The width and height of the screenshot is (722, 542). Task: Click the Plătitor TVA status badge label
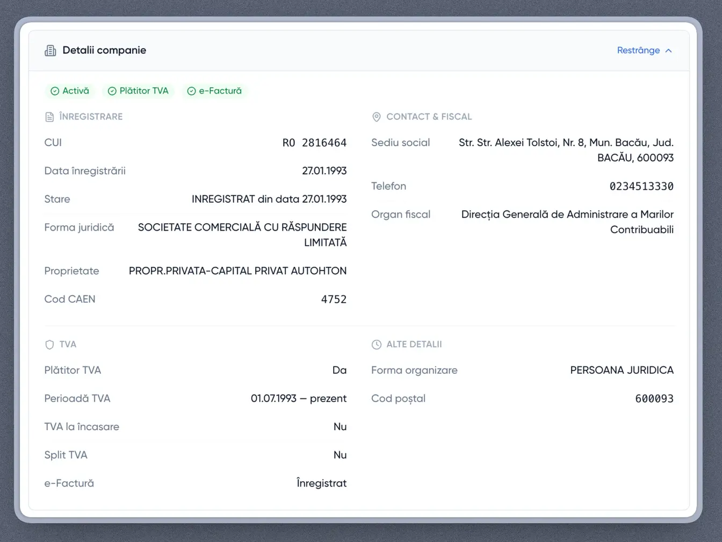coord(144,91)
